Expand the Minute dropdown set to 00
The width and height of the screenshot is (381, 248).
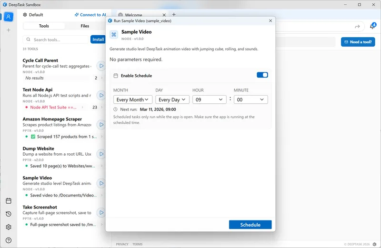click(x=251, y=99)
